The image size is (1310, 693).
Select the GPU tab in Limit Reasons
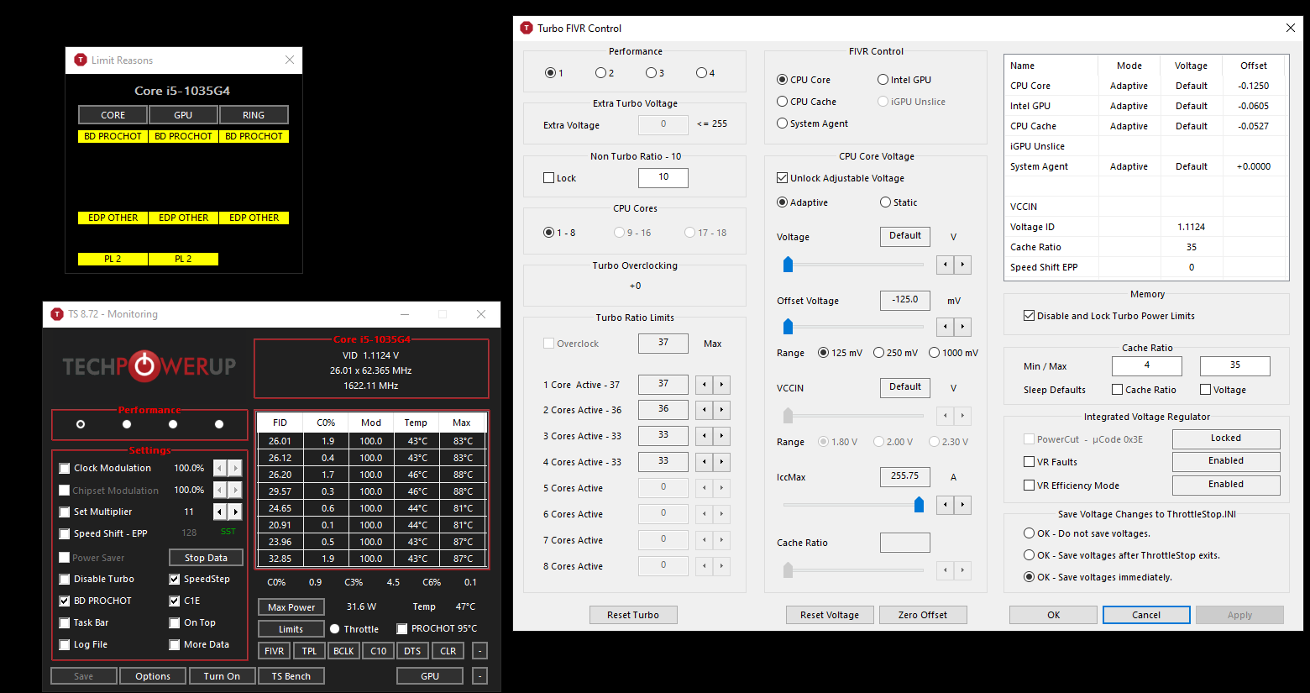tap(183, 115)
